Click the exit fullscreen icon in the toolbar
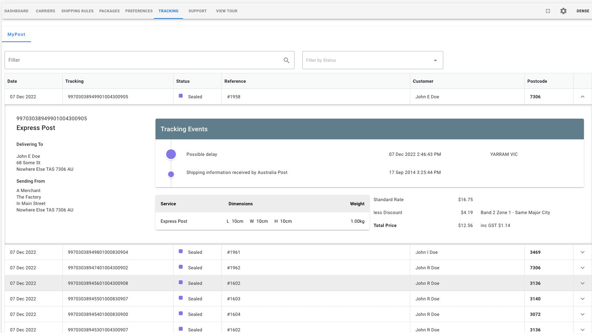The height and width of the screenshot is (333, 592). (x=548, y=11)
